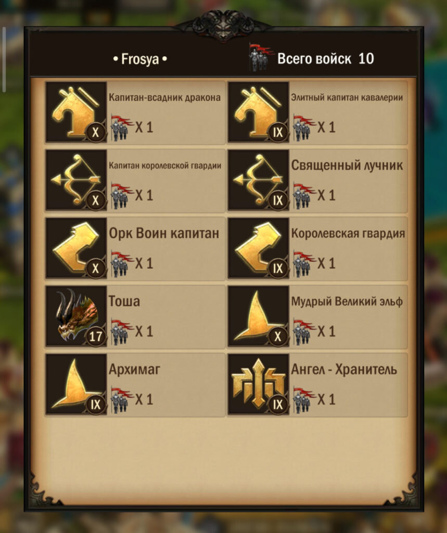The height and width of the screenshot is (533, 447).
Task: Select the Элитный капитан кавалерии horse icon
Action: (x=258, y=111)
